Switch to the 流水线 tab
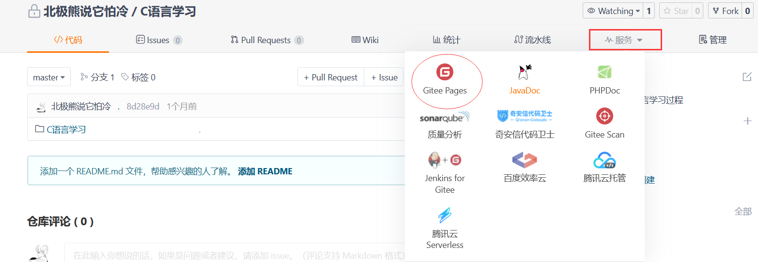 [532, 40]
